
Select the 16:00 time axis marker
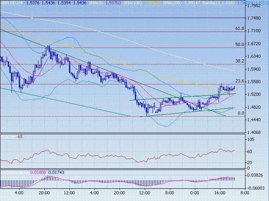(x=219, y=193)
